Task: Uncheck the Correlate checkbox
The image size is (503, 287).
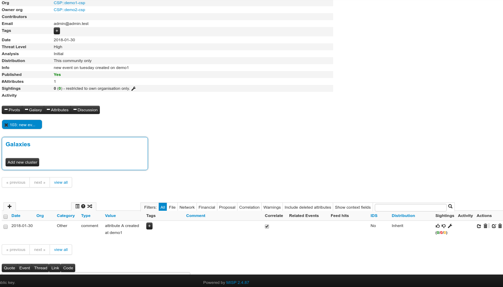Action: pos(267,226)
